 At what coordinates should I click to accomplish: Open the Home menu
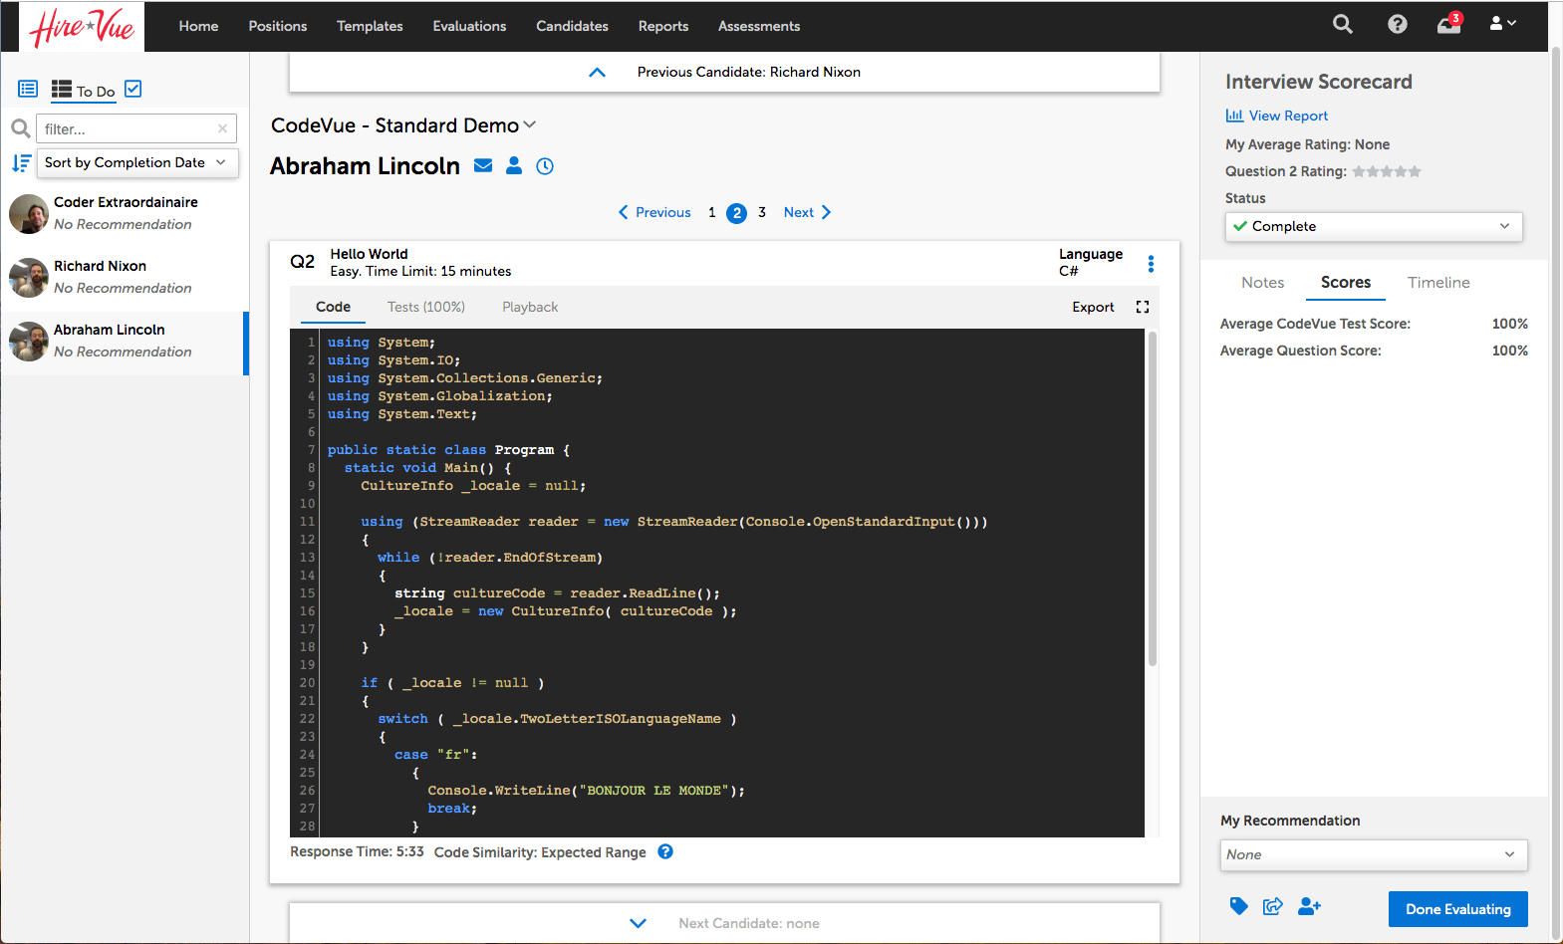(198, 26)
